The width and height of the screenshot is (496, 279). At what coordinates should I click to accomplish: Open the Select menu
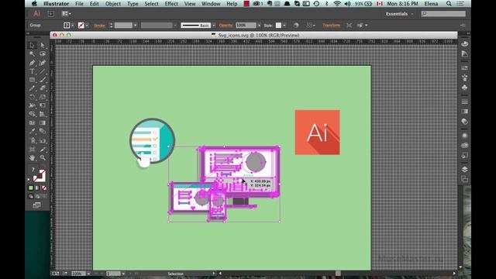[x=152, y=4]
